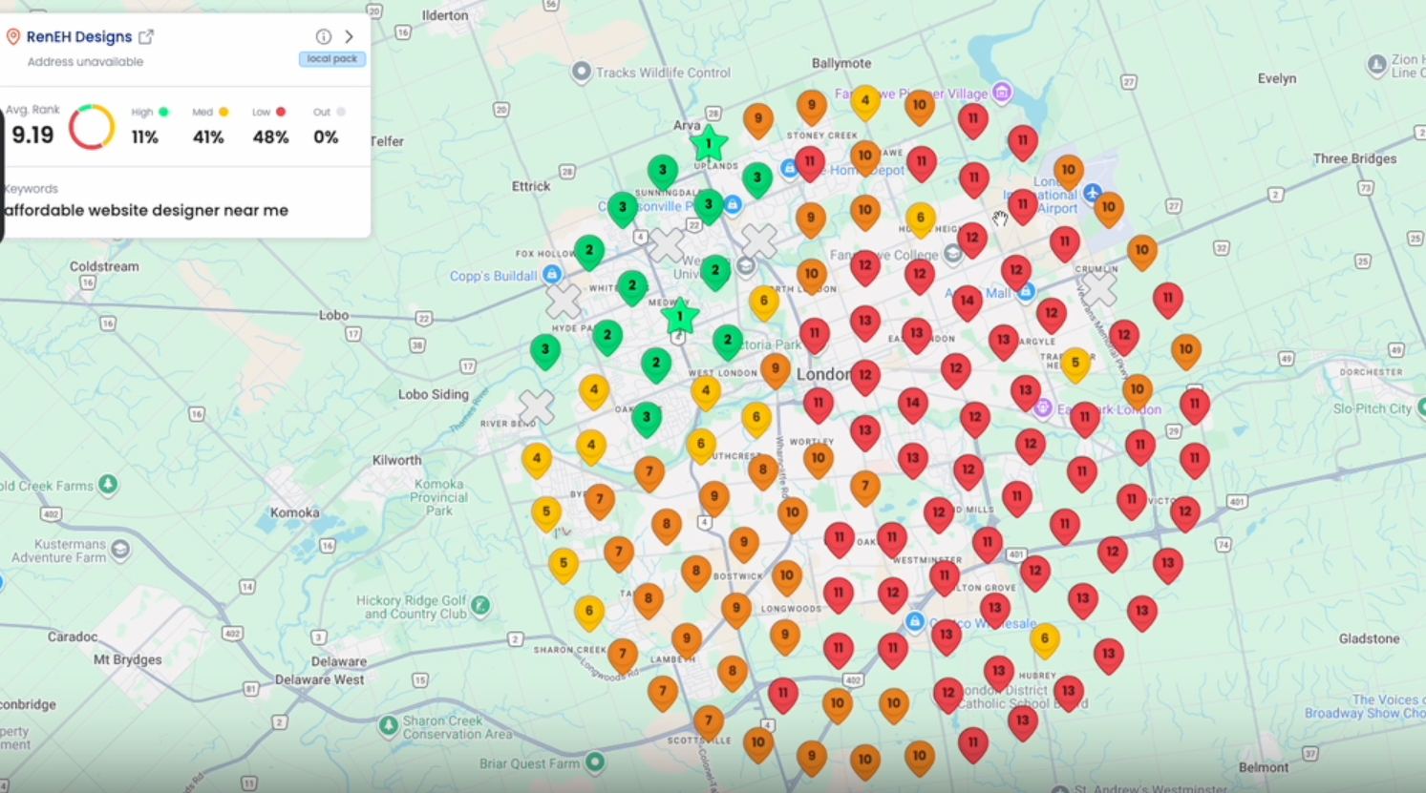Click the local pack badge
Image resolution: width=1426 pixels, height=793 pixels.
332,59
